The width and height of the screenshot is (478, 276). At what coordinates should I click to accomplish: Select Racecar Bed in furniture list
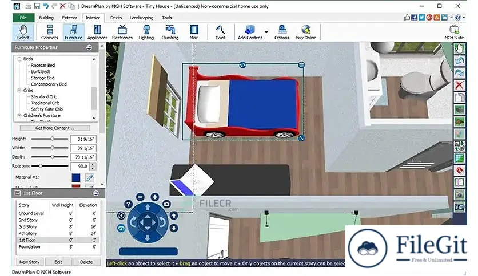tap(43, 66)
